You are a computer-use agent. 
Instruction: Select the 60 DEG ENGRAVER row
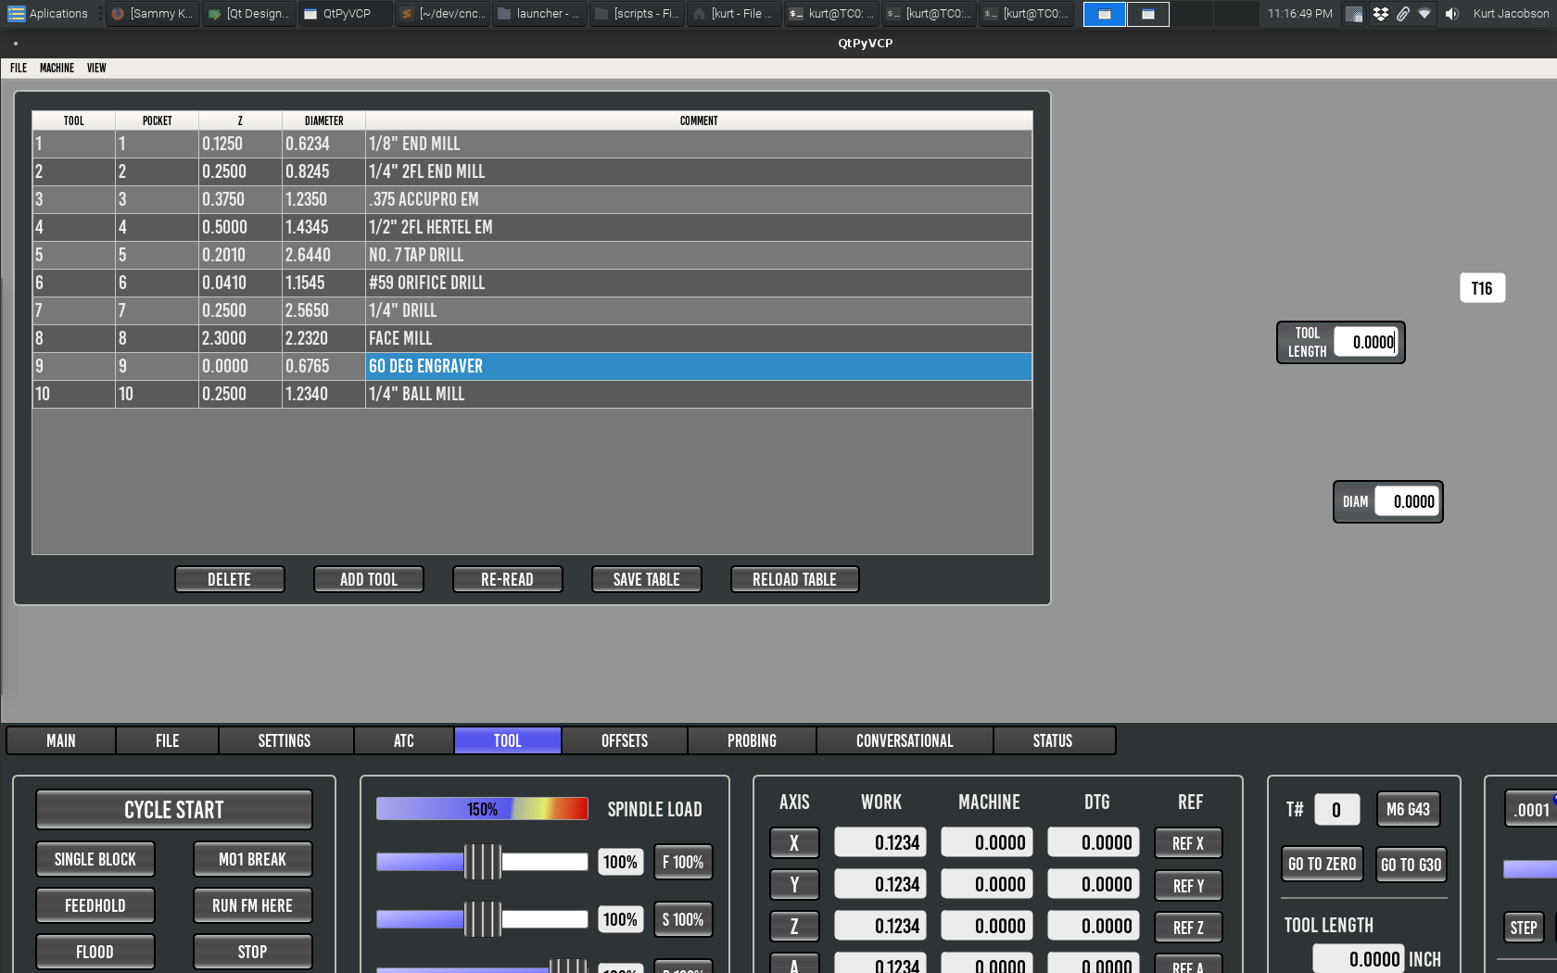click(x=532, y=366)
